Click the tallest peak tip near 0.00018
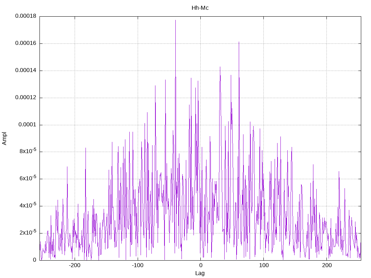Viewport: 371px width, 278px height. click(x=176, y=20)
